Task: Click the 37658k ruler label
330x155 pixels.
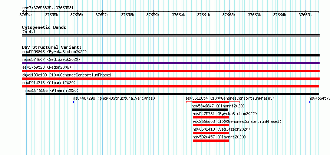Action: (128, 15)
